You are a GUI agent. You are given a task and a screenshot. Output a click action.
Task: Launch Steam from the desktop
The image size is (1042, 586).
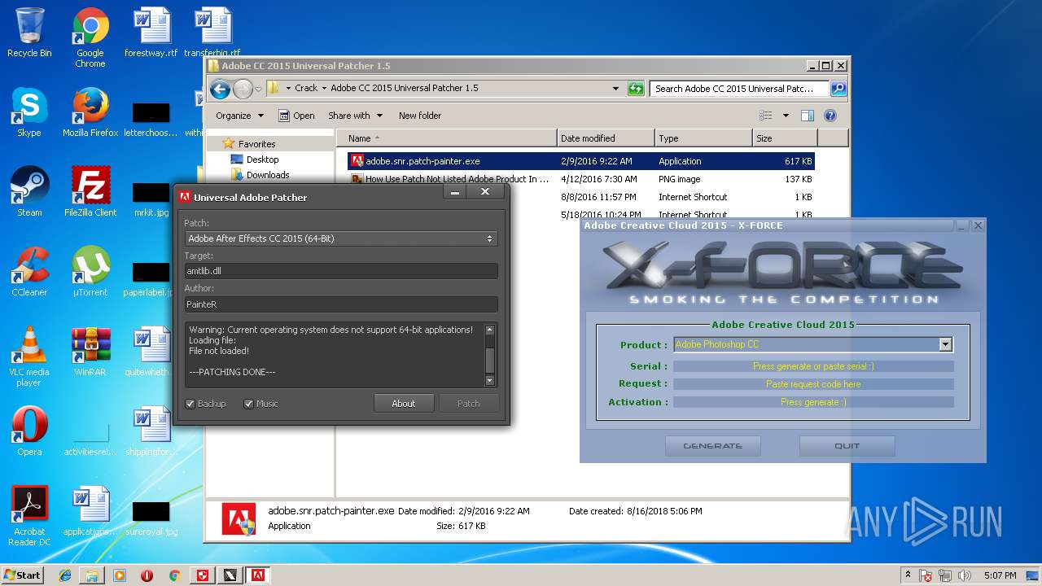29,192
